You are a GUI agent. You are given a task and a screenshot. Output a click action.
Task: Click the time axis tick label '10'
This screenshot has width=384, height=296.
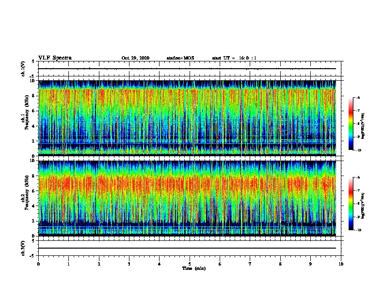pos(341,264)
